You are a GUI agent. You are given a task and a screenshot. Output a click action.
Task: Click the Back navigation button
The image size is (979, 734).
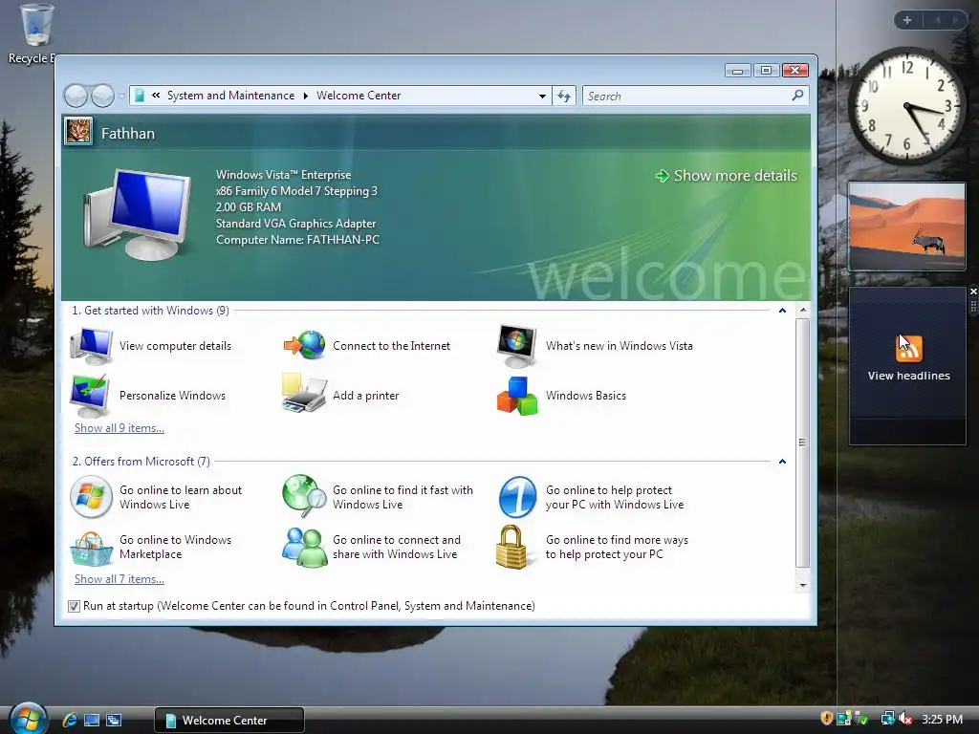click(x=76, y=96)
